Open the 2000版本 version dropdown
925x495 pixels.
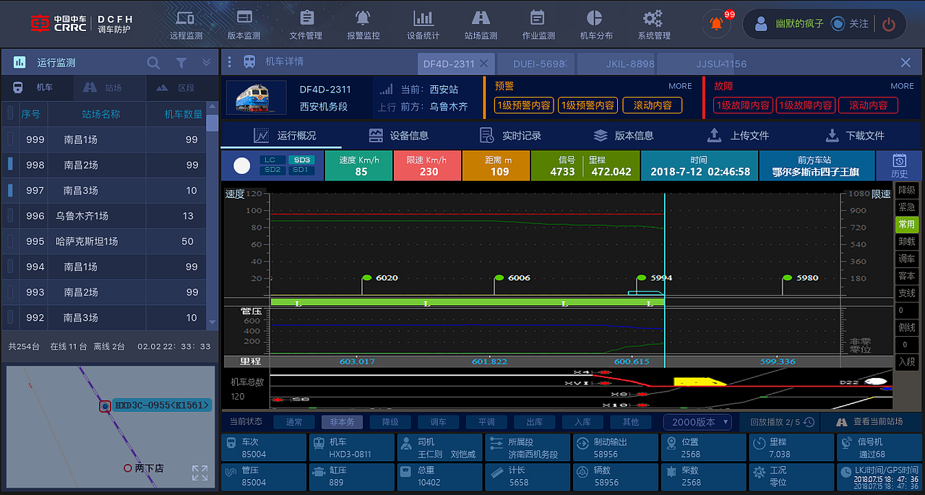[697, 422]
